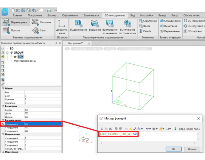Select the Выдавливание extrusion tool
205x160 pixels.
tap(79, 26)
